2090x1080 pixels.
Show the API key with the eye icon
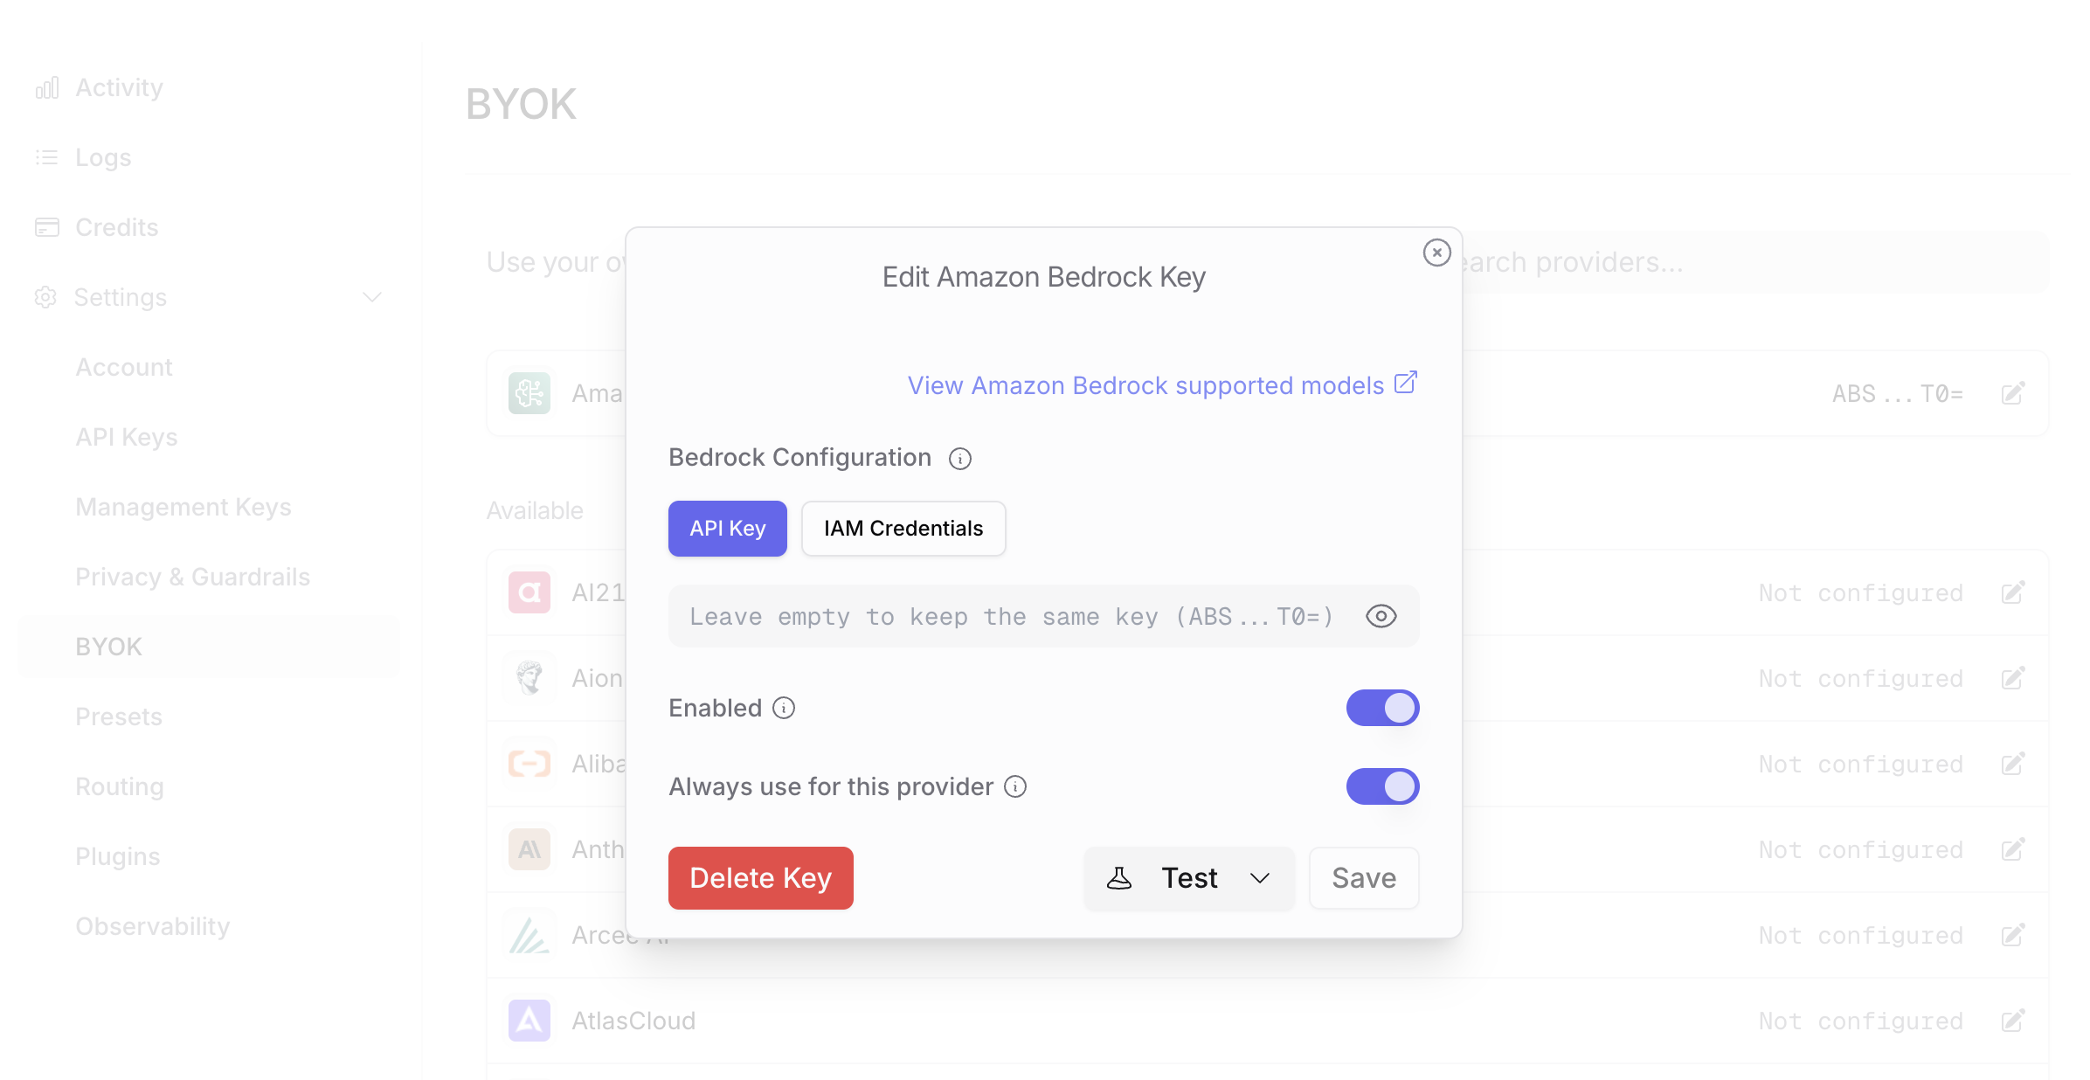click(x=1381, y=616)
